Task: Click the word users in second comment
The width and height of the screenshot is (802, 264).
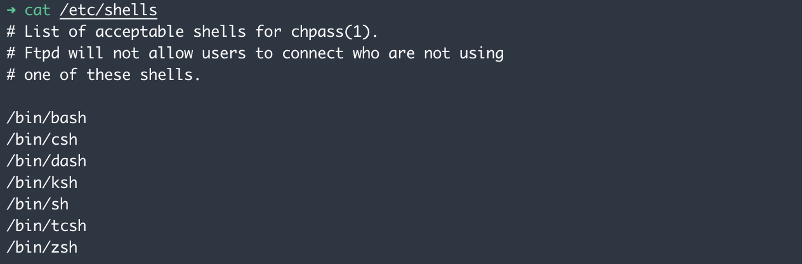Action: [x=223, y=53]
